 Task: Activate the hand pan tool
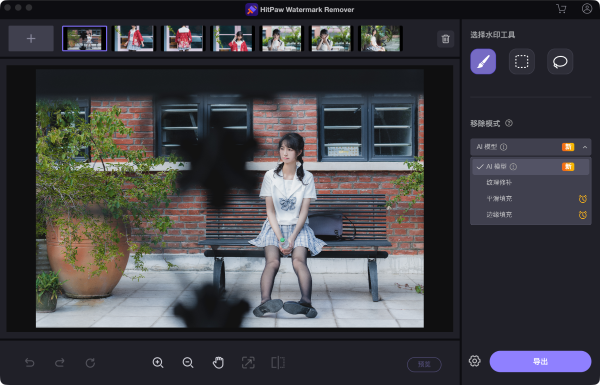coord(218,363)
